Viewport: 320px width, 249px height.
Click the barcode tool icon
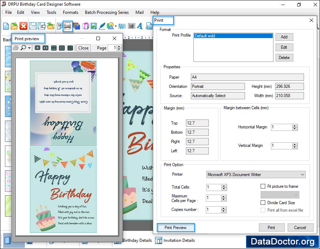132,26
